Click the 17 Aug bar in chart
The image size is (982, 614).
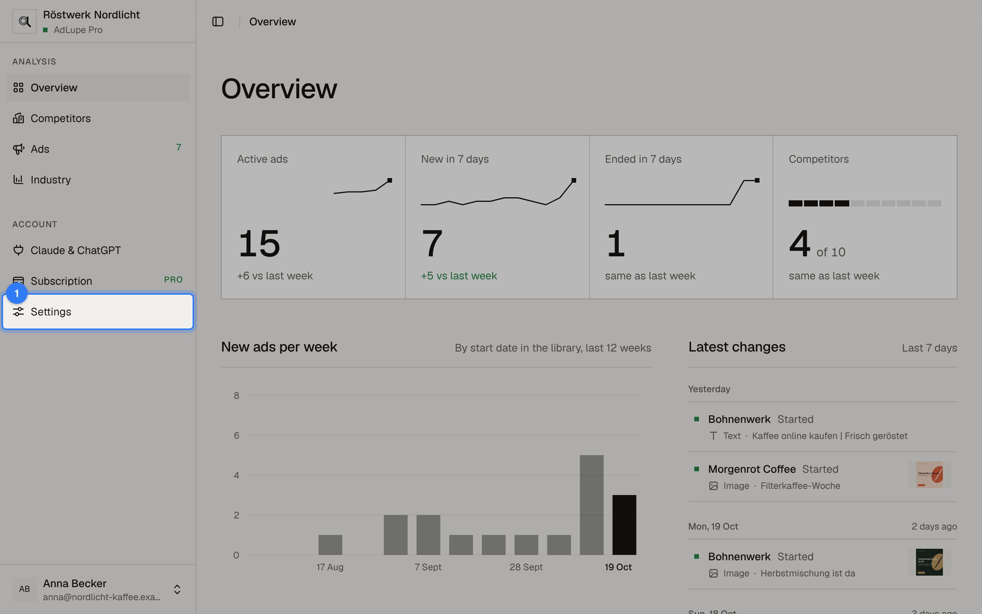(x=330, y=545)
